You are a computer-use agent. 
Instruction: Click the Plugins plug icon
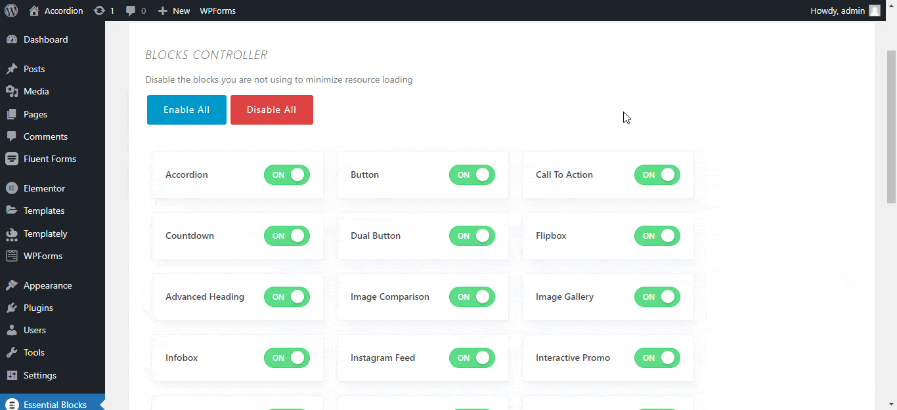12,308
